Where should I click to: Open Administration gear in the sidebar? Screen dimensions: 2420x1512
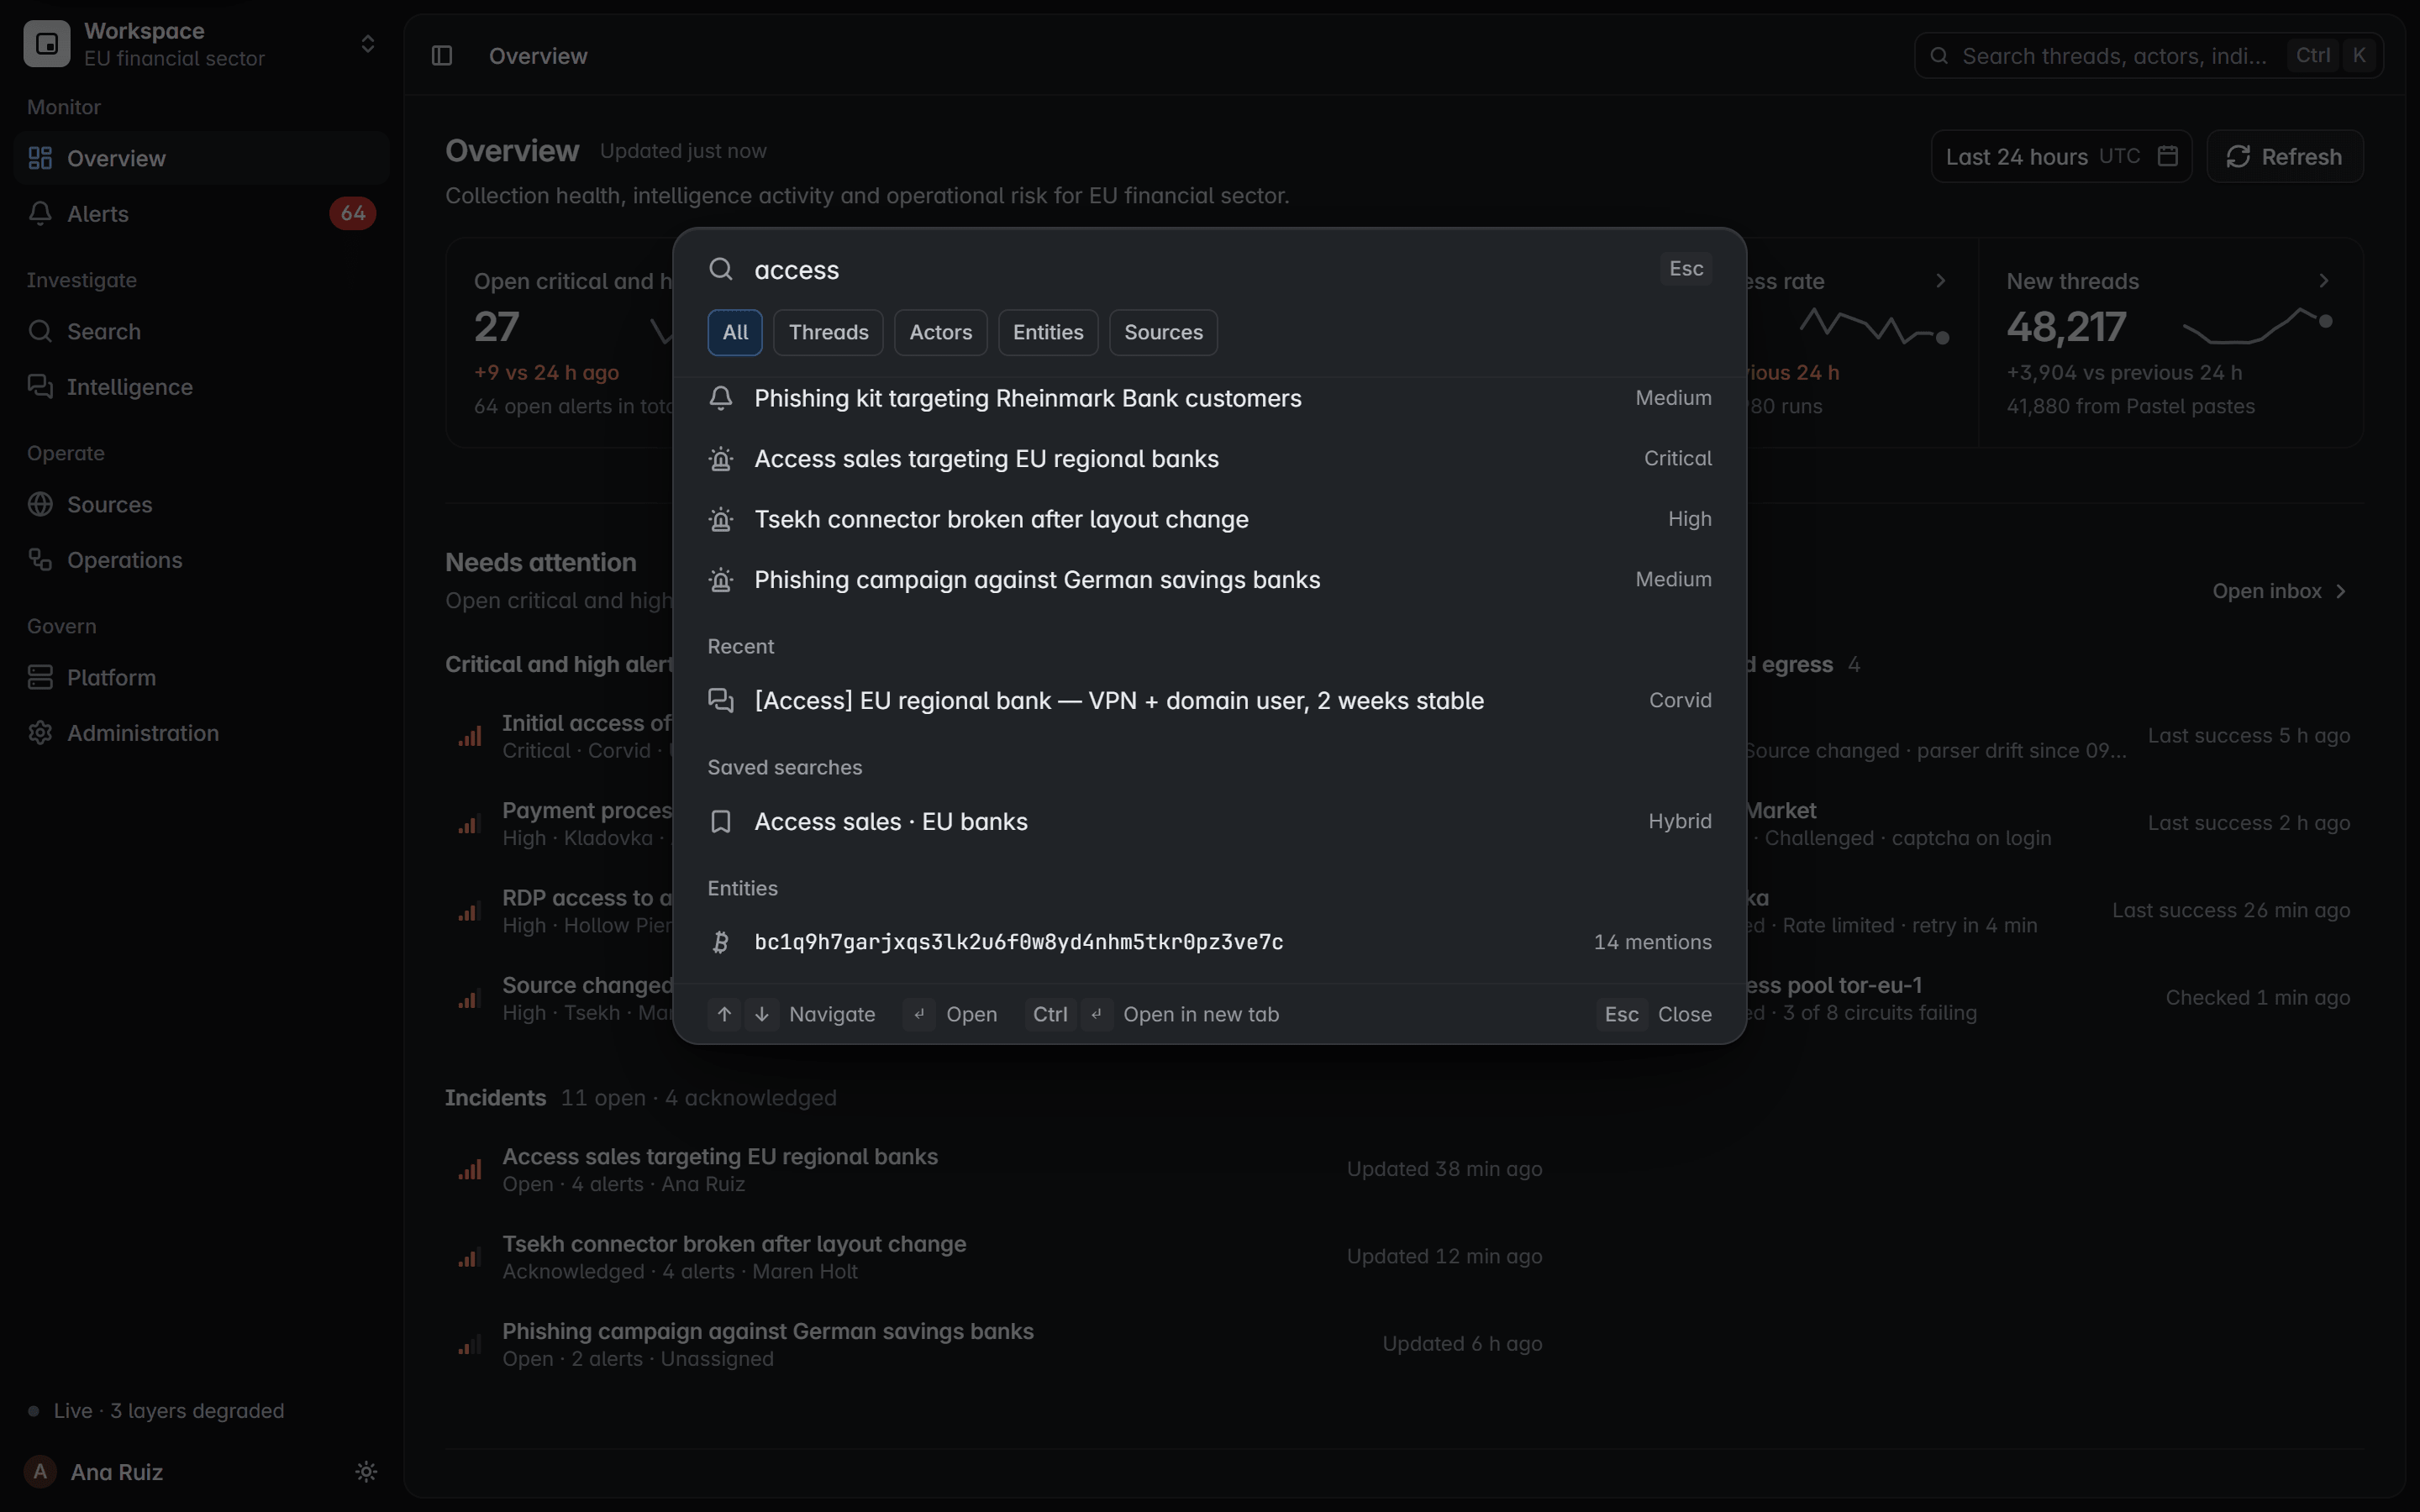[x=40, y=733]
